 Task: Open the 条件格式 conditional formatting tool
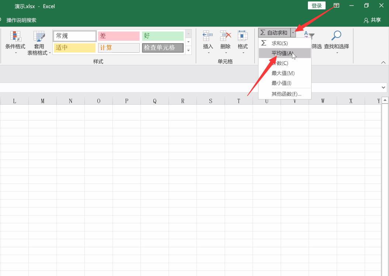point(15,42)
